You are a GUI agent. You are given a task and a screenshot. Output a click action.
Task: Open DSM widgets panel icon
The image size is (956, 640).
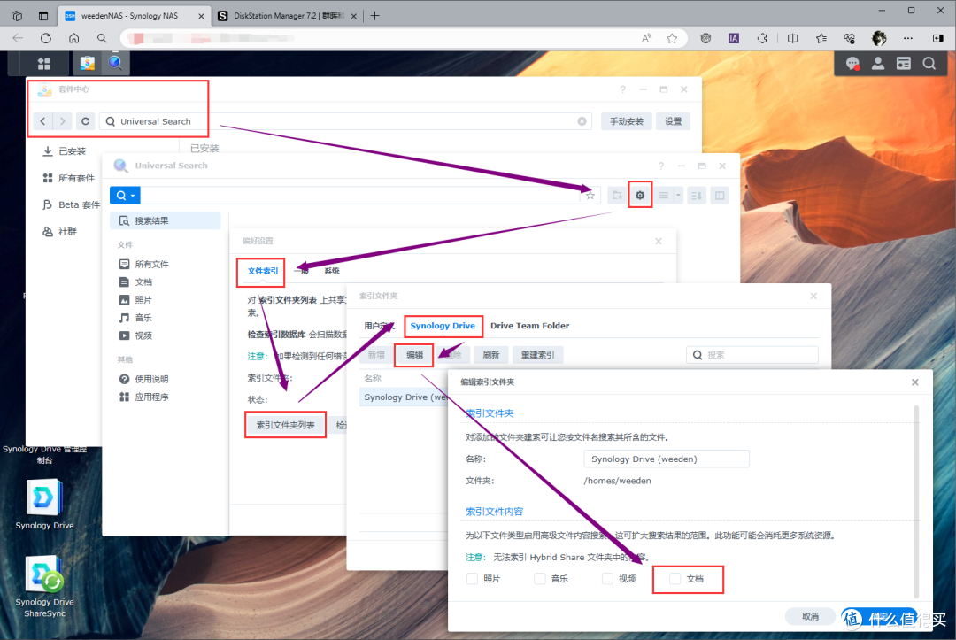tap(904, 64)
